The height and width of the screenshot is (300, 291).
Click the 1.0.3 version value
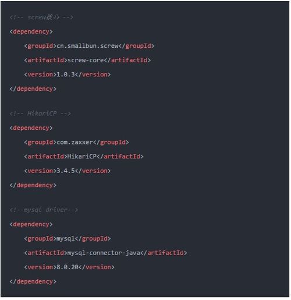click(66, 75)
